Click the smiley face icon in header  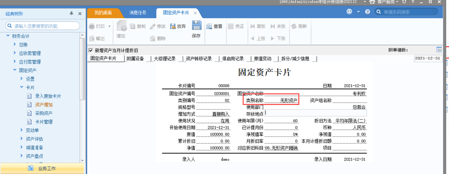point(349,11)
